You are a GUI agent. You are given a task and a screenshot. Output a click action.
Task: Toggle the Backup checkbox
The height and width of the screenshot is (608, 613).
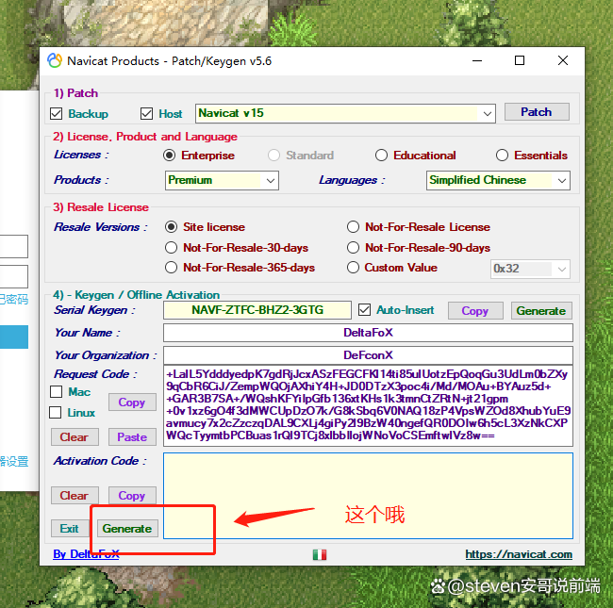(57, 113)
